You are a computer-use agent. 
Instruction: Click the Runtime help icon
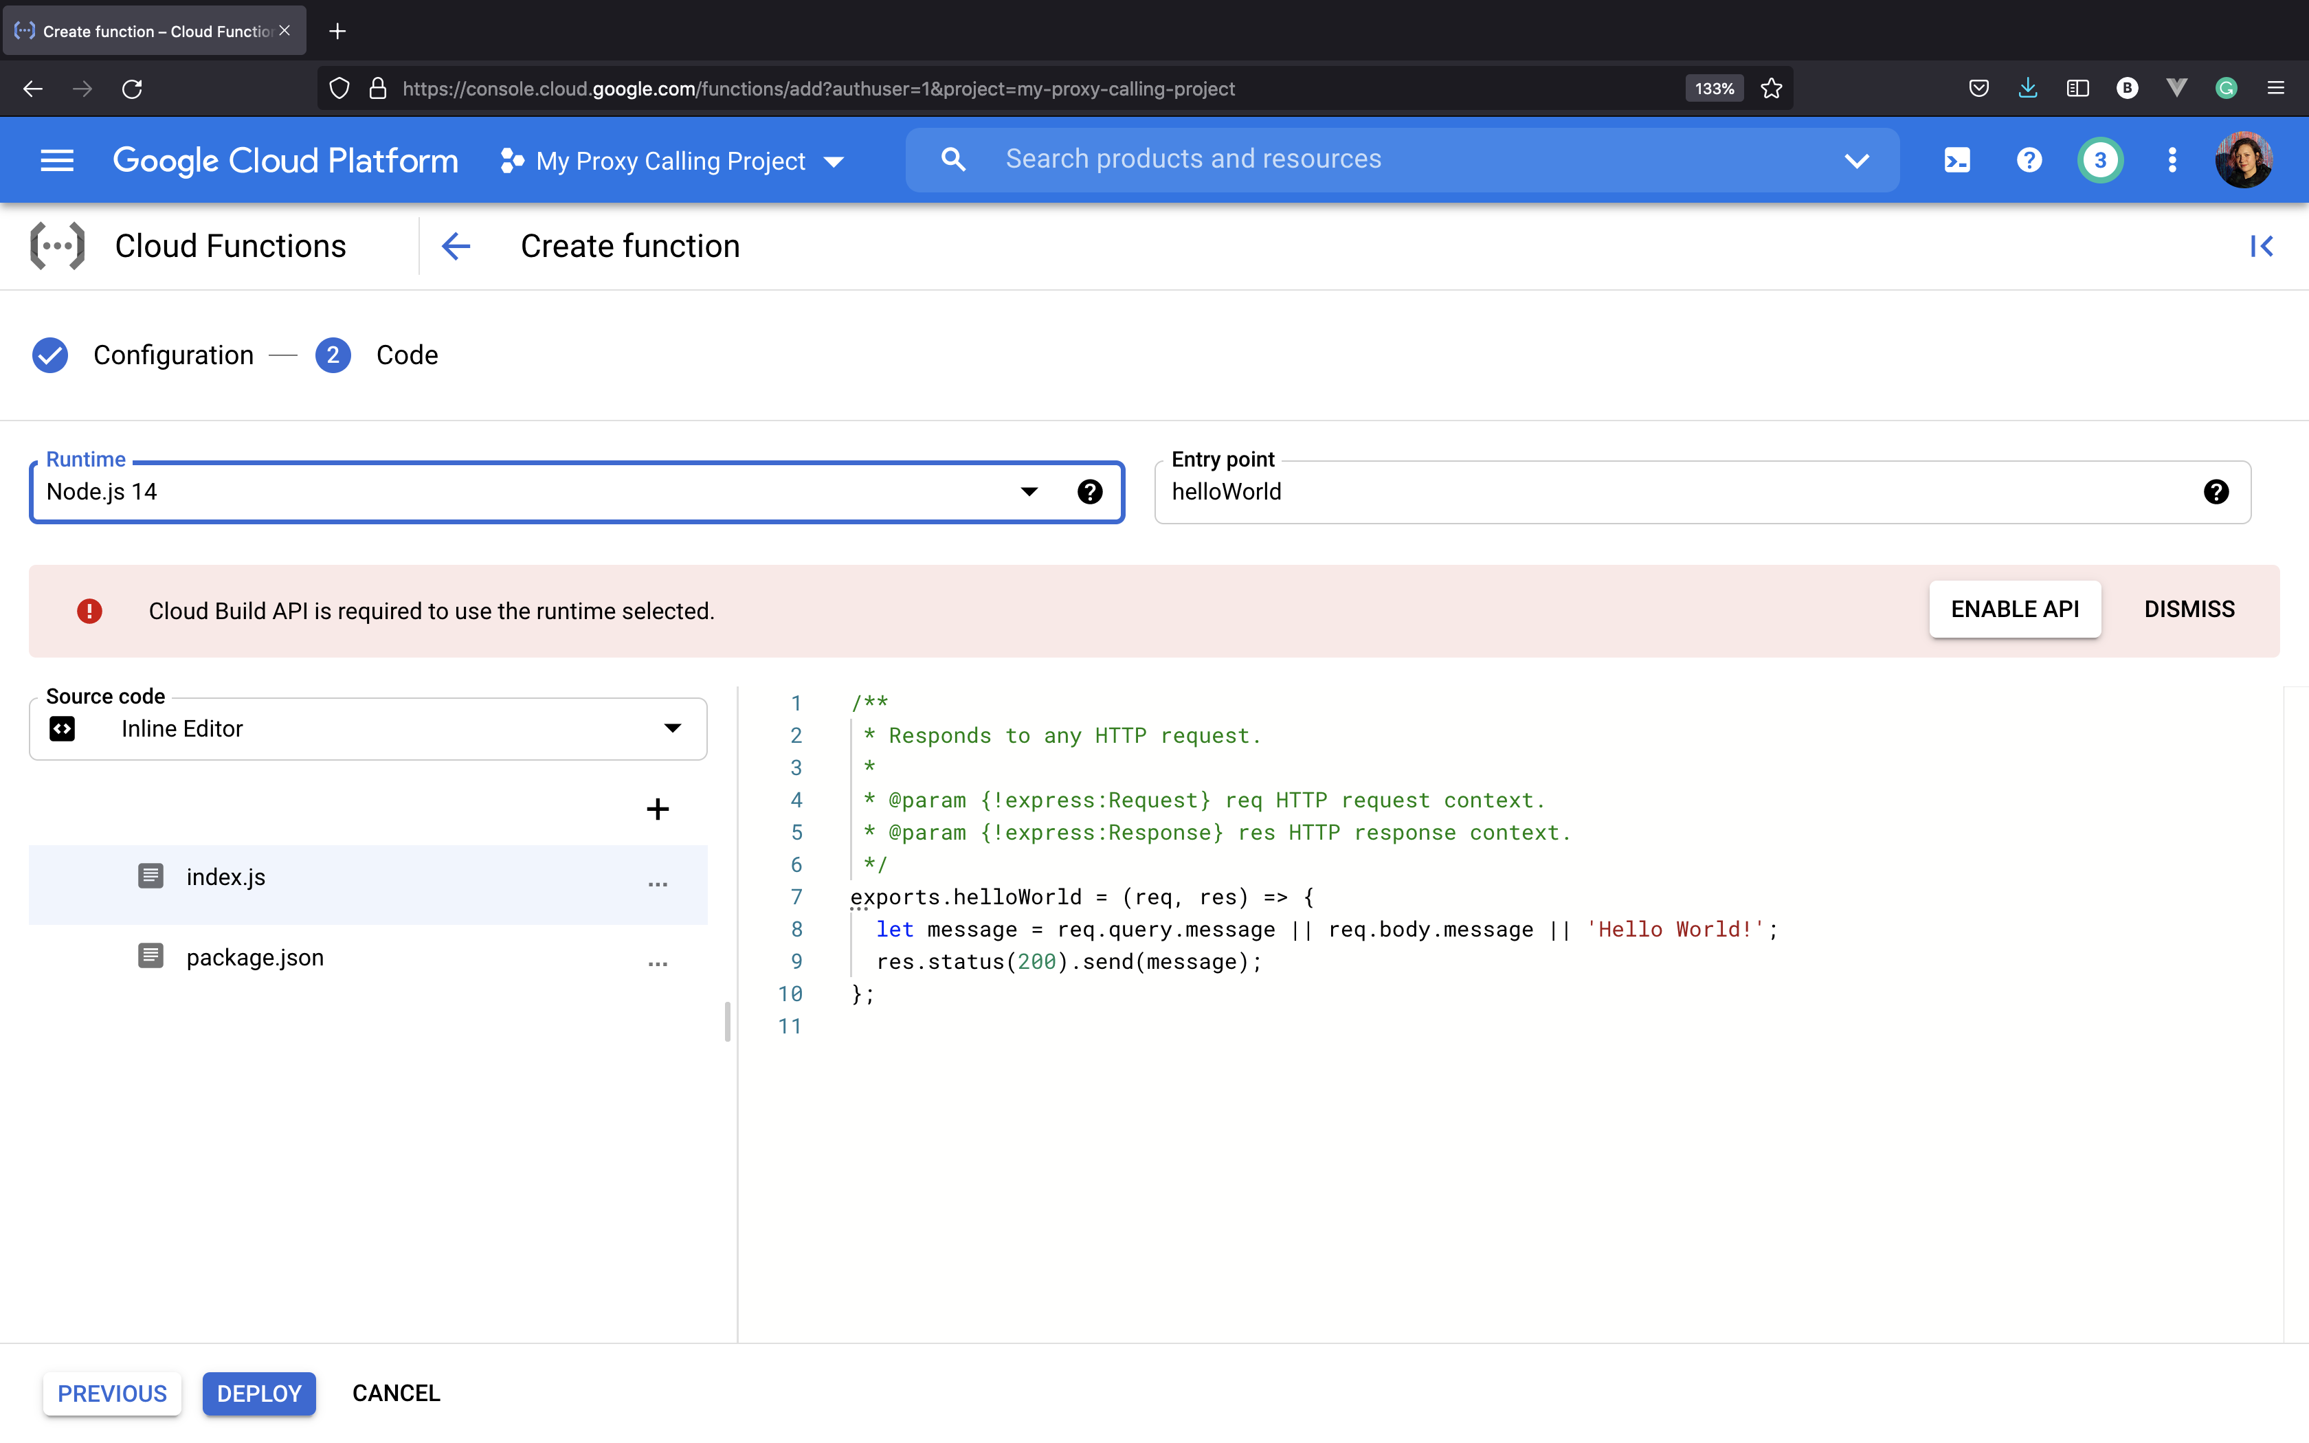(x=1090, y=491)
